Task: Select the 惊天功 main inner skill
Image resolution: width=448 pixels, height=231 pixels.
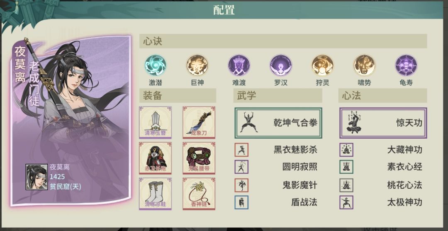Action: (x=383, y=123)
